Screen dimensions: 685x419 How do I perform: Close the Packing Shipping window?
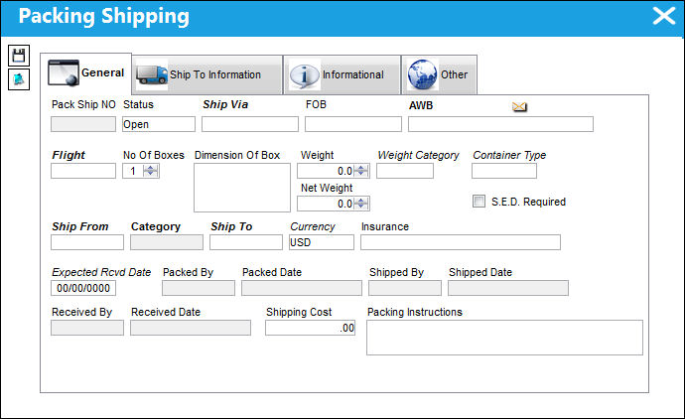(664, 16)
